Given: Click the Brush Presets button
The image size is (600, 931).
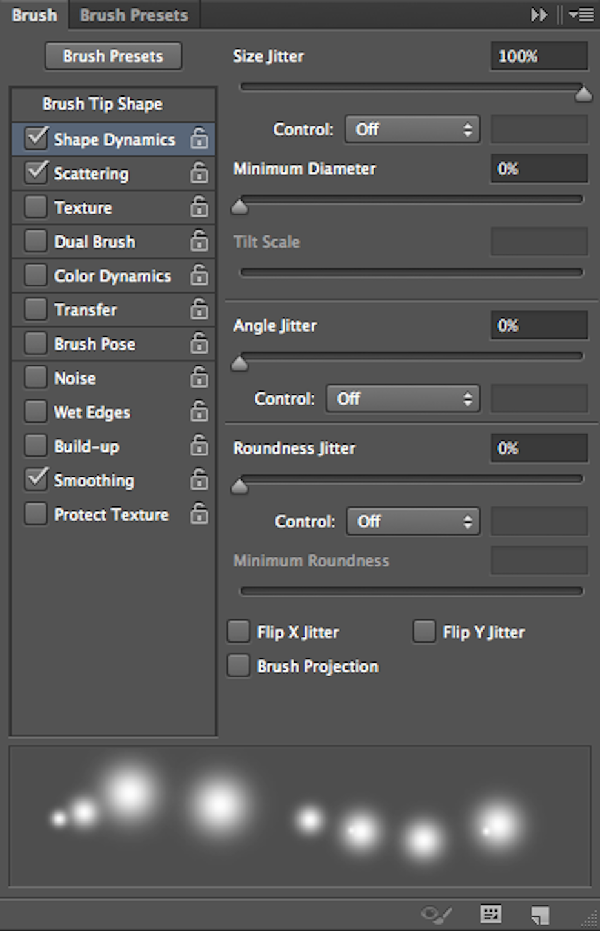Looking at the screenshot, I should 113,56.
